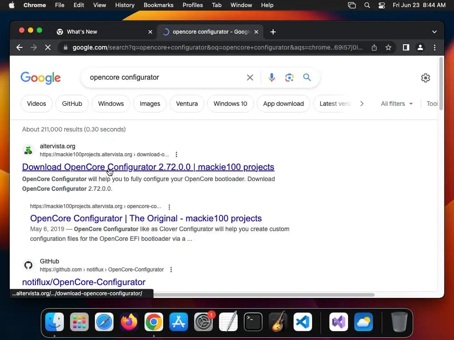Click the Windows filter chip
Image resolution: width=454 pixels, height=340 pixels.
[111, 104]
